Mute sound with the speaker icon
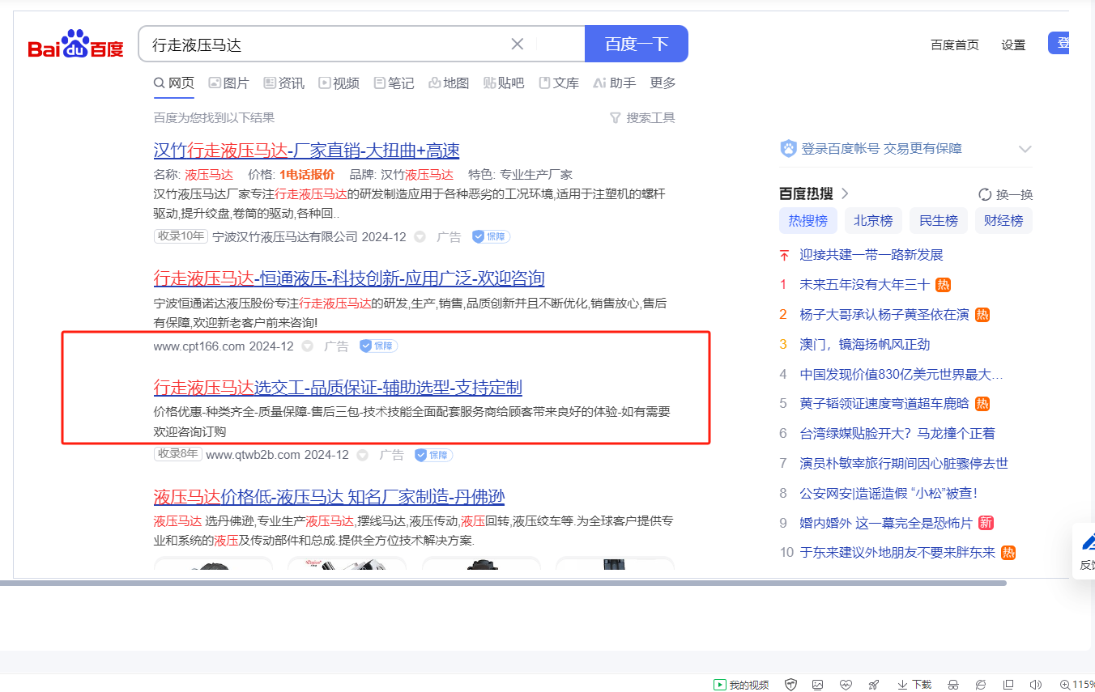 coord(1035,685)
